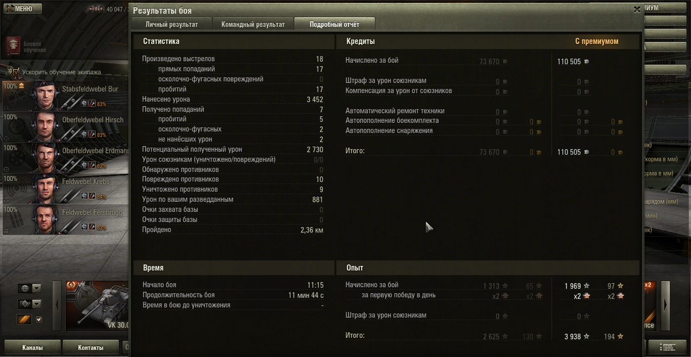Click Урон по вашим разведданным value 881
This screenshot has width=691, height=357.
click(317, 200)
